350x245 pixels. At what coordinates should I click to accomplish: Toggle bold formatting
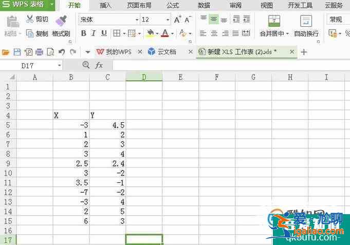tap(84, 33)
